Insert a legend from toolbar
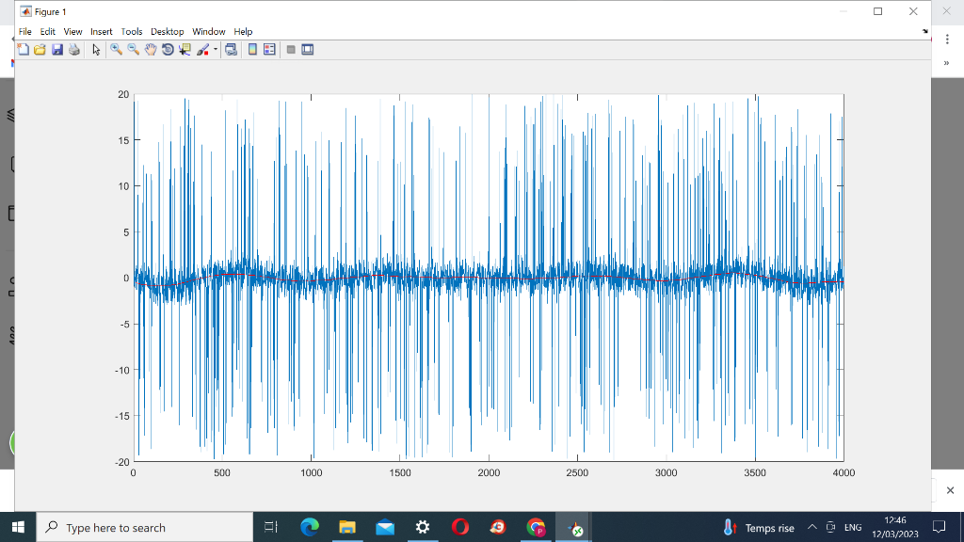 click(269, 50)
